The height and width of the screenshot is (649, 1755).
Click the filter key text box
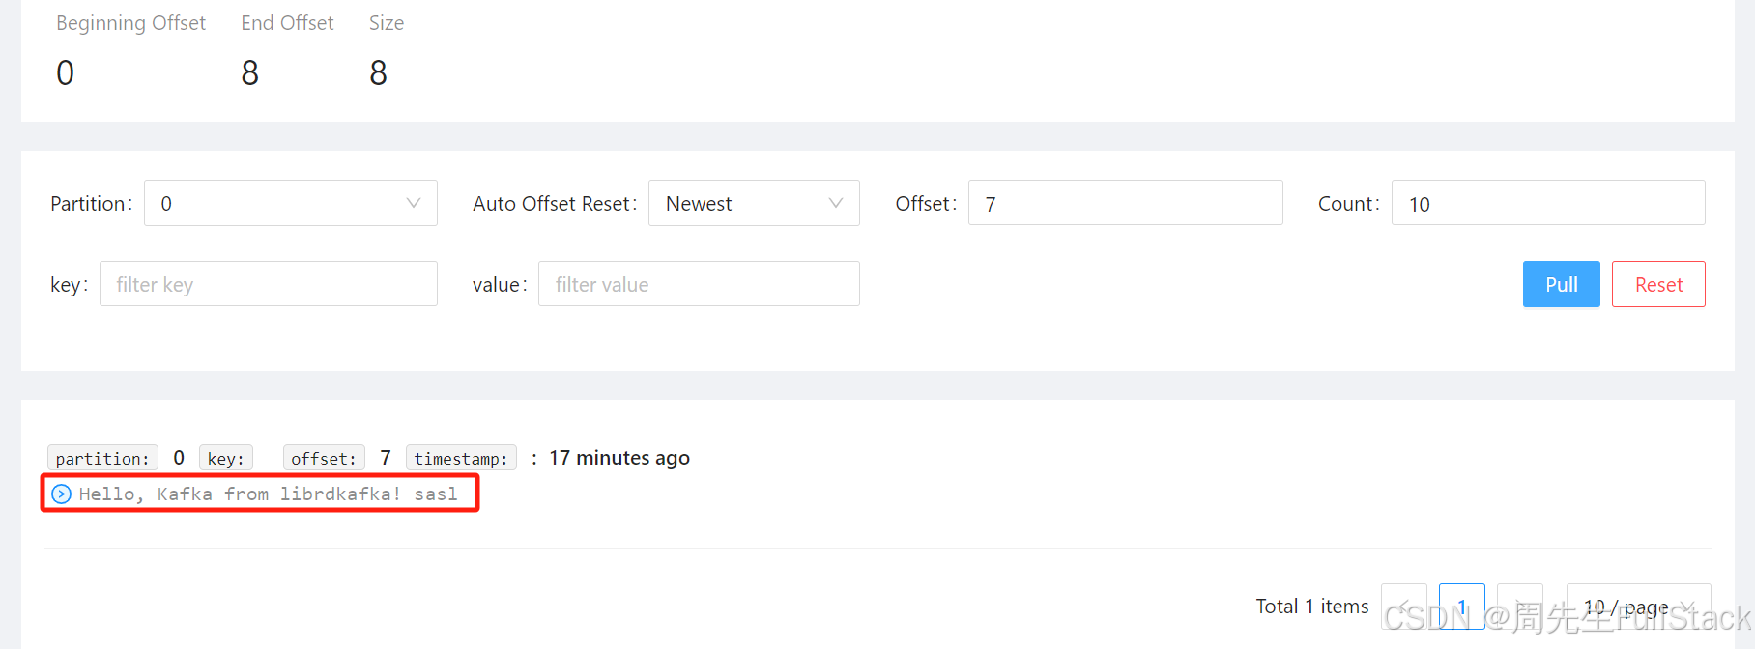tap(268, 284)
